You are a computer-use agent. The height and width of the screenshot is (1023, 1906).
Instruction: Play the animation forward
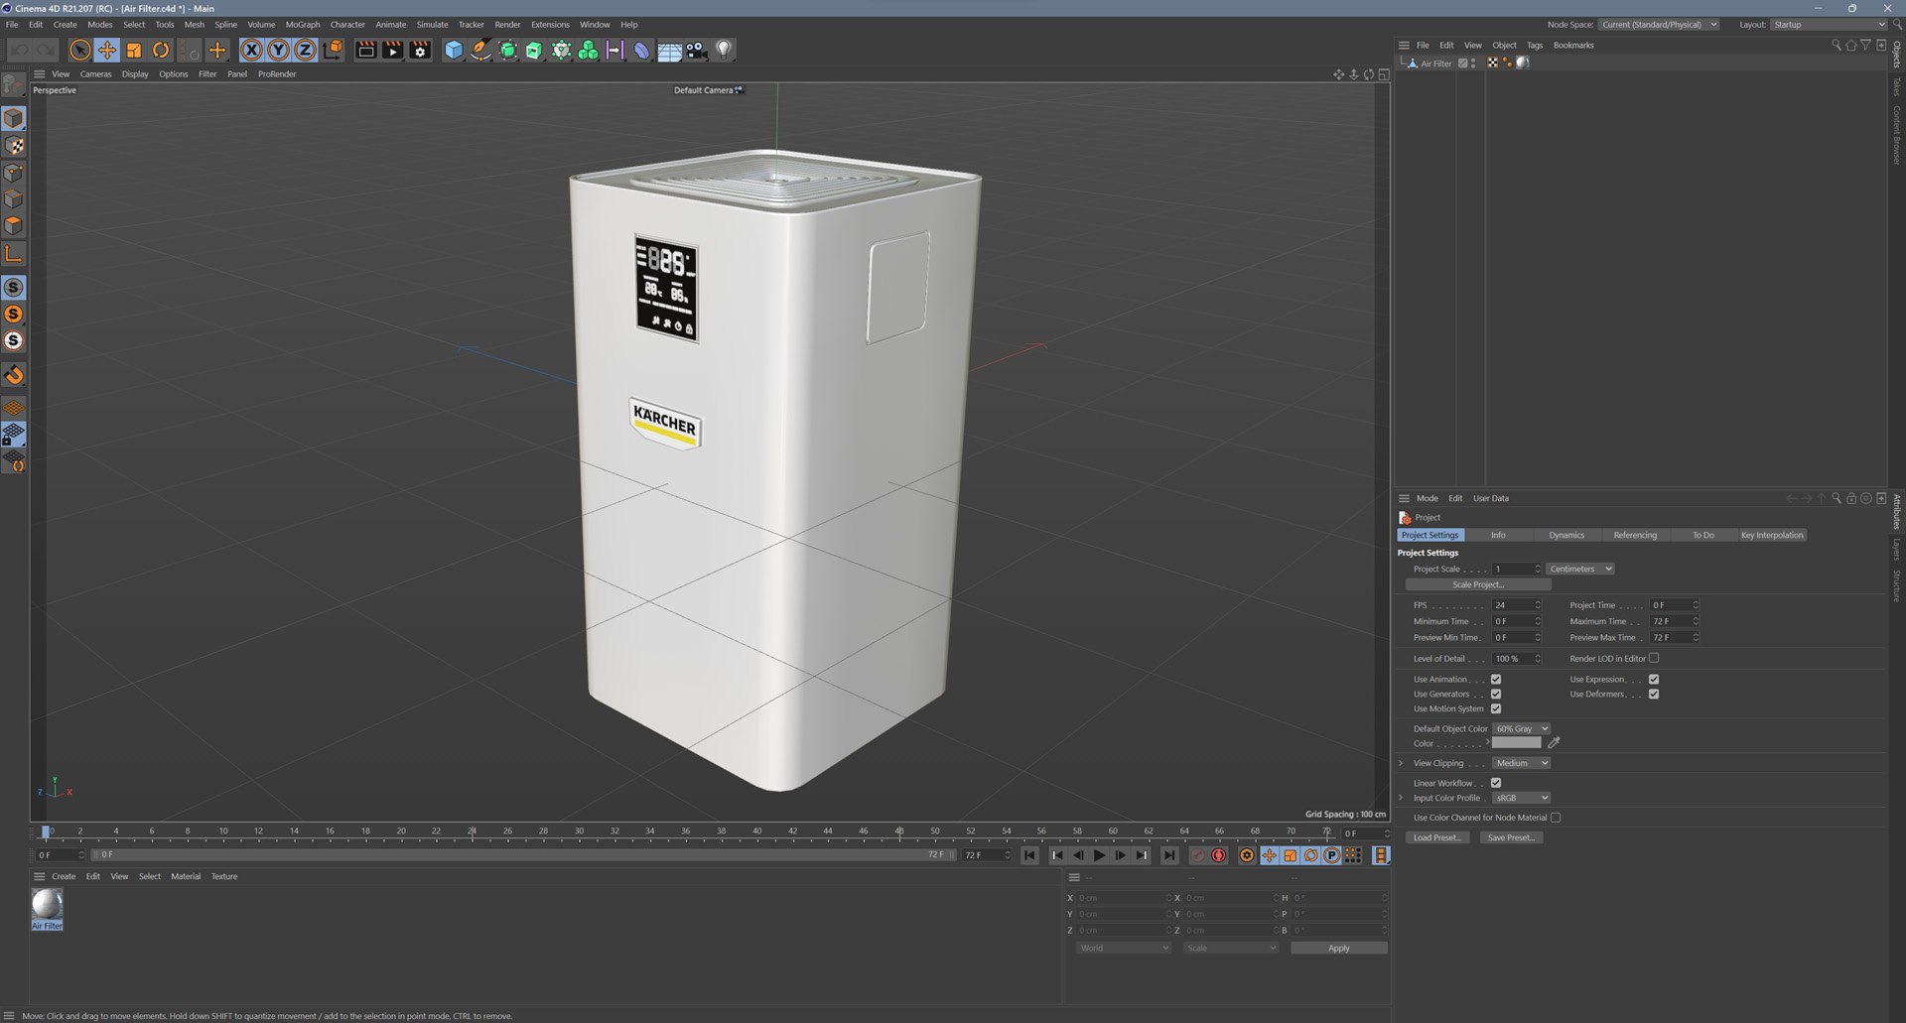1099,855
